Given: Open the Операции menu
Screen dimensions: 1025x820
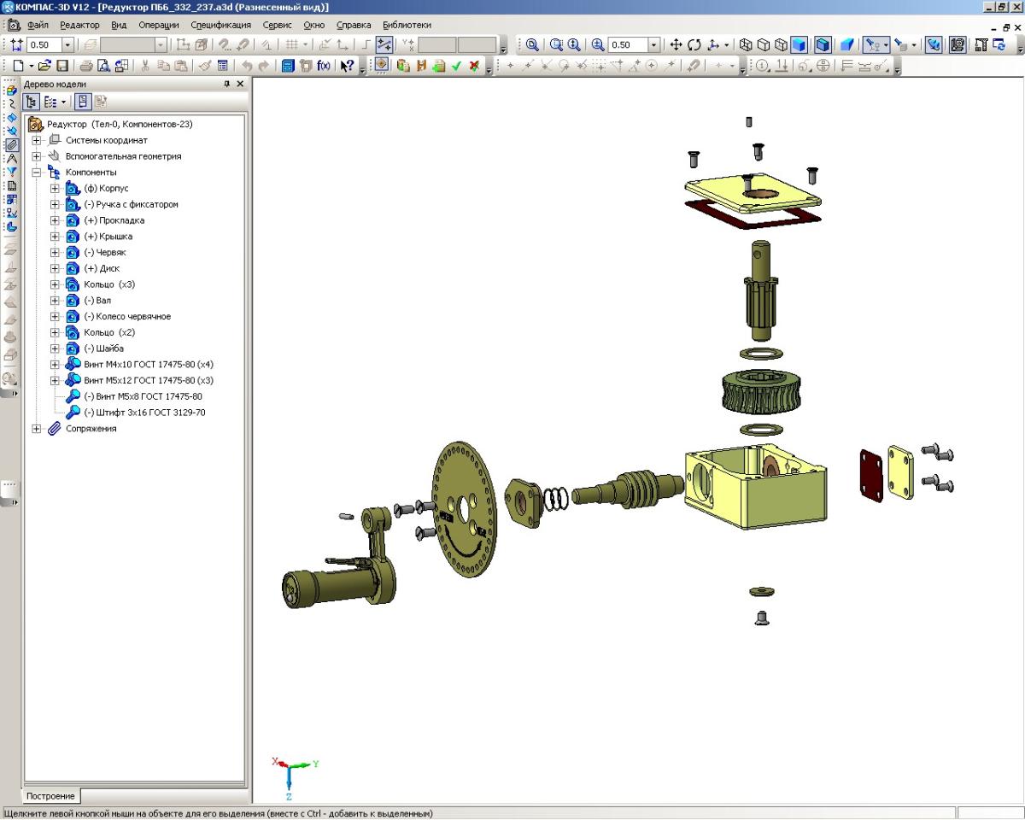Looking at the screenshot, I should tap(159, 25).
